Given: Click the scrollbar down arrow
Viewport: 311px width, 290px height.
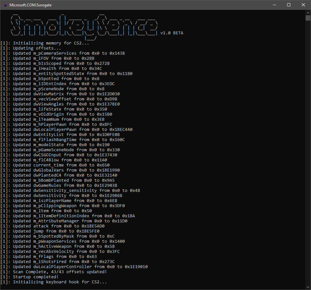Looking at the screenshot, I should click(x=308, y=287).
